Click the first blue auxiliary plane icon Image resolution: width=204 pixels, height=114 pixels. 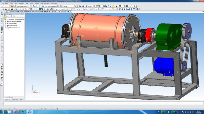click(x=120, y=9)
